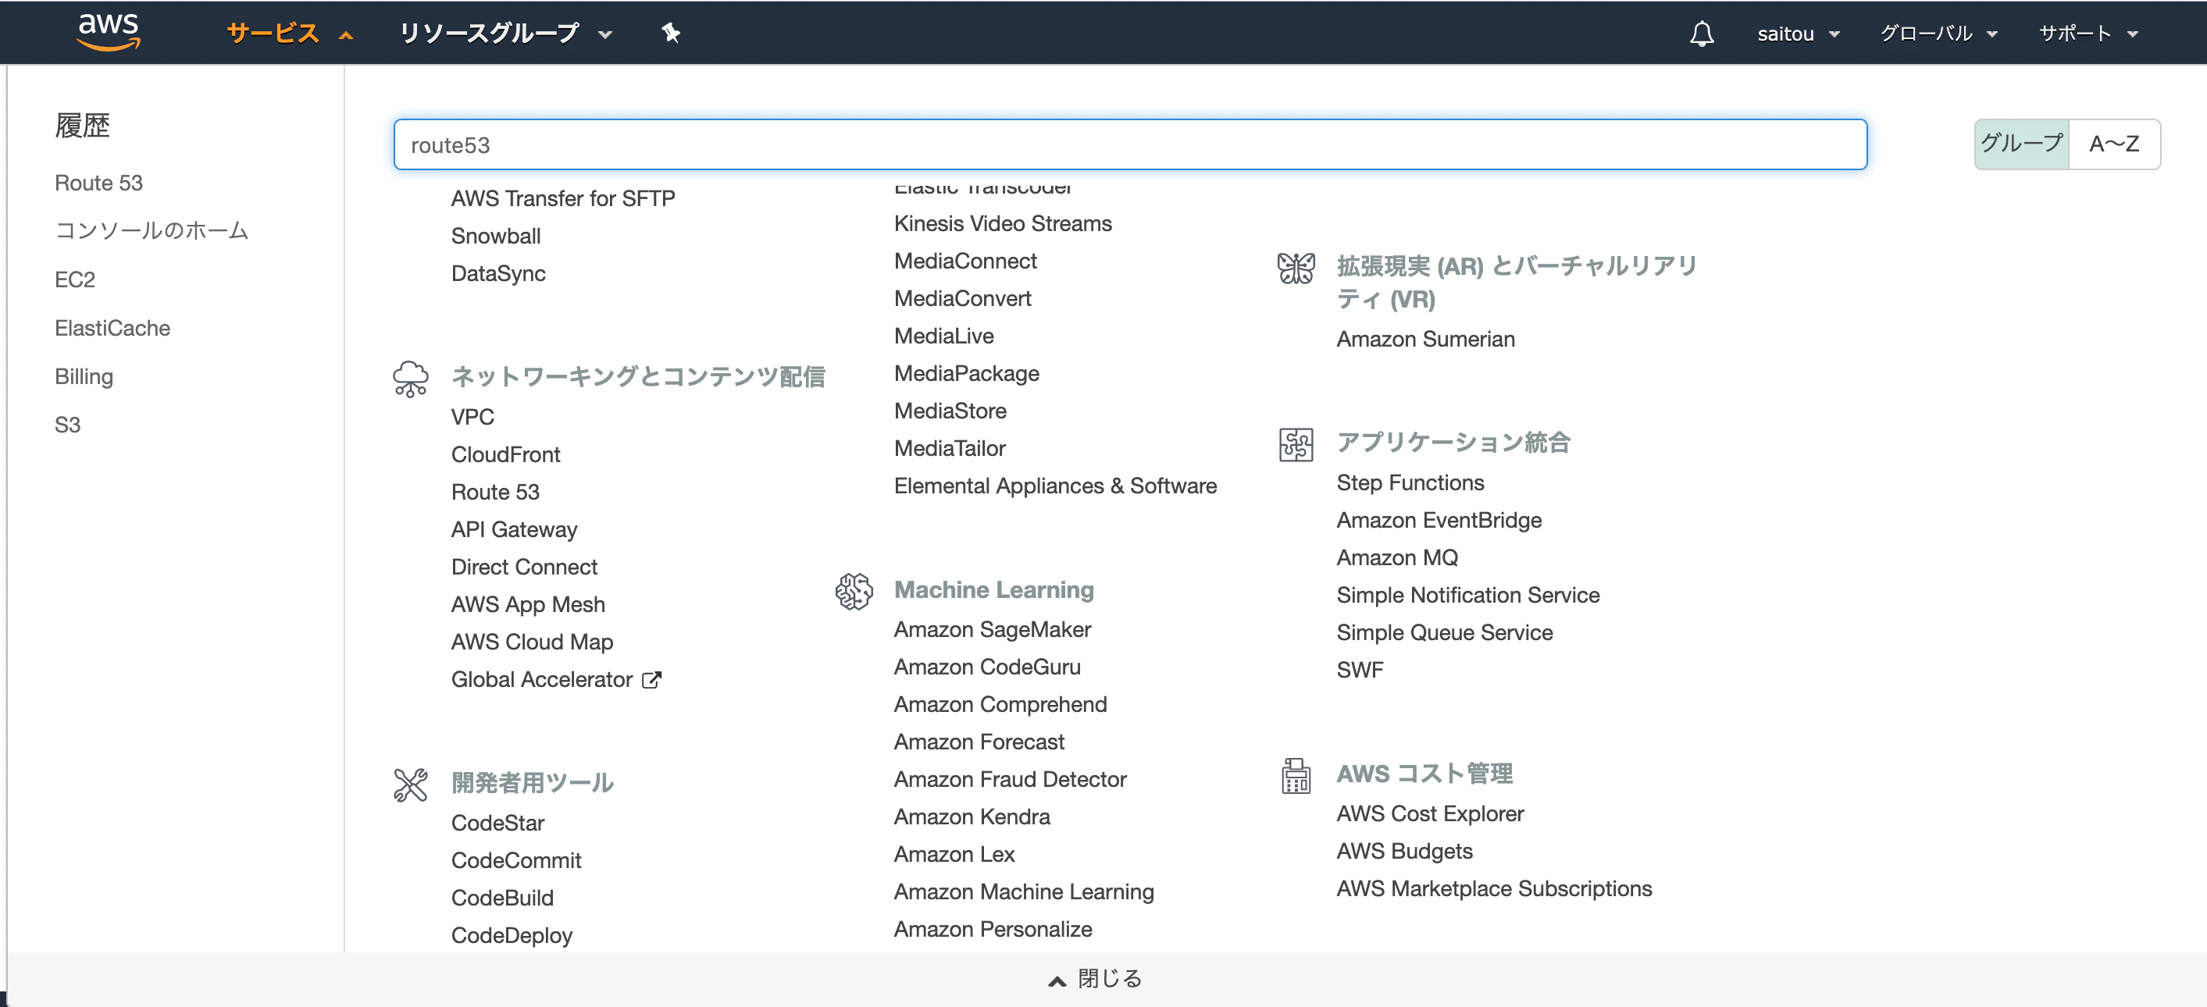Image resolution: width=2207 pixels, height=1007 pixels.
Task: Click the pin shortcuts pushpin icon
Action: tap(671, 34)
